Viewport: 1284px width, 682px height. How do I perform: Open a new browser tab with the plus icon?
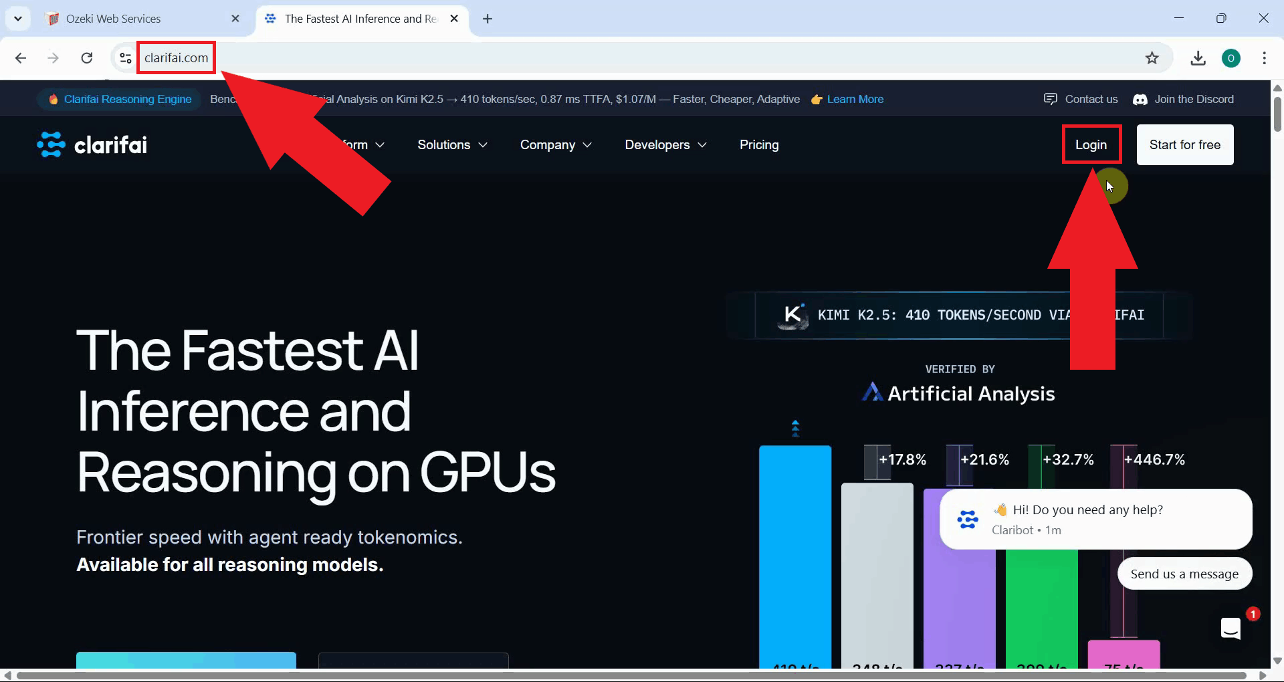pos(487,19)
